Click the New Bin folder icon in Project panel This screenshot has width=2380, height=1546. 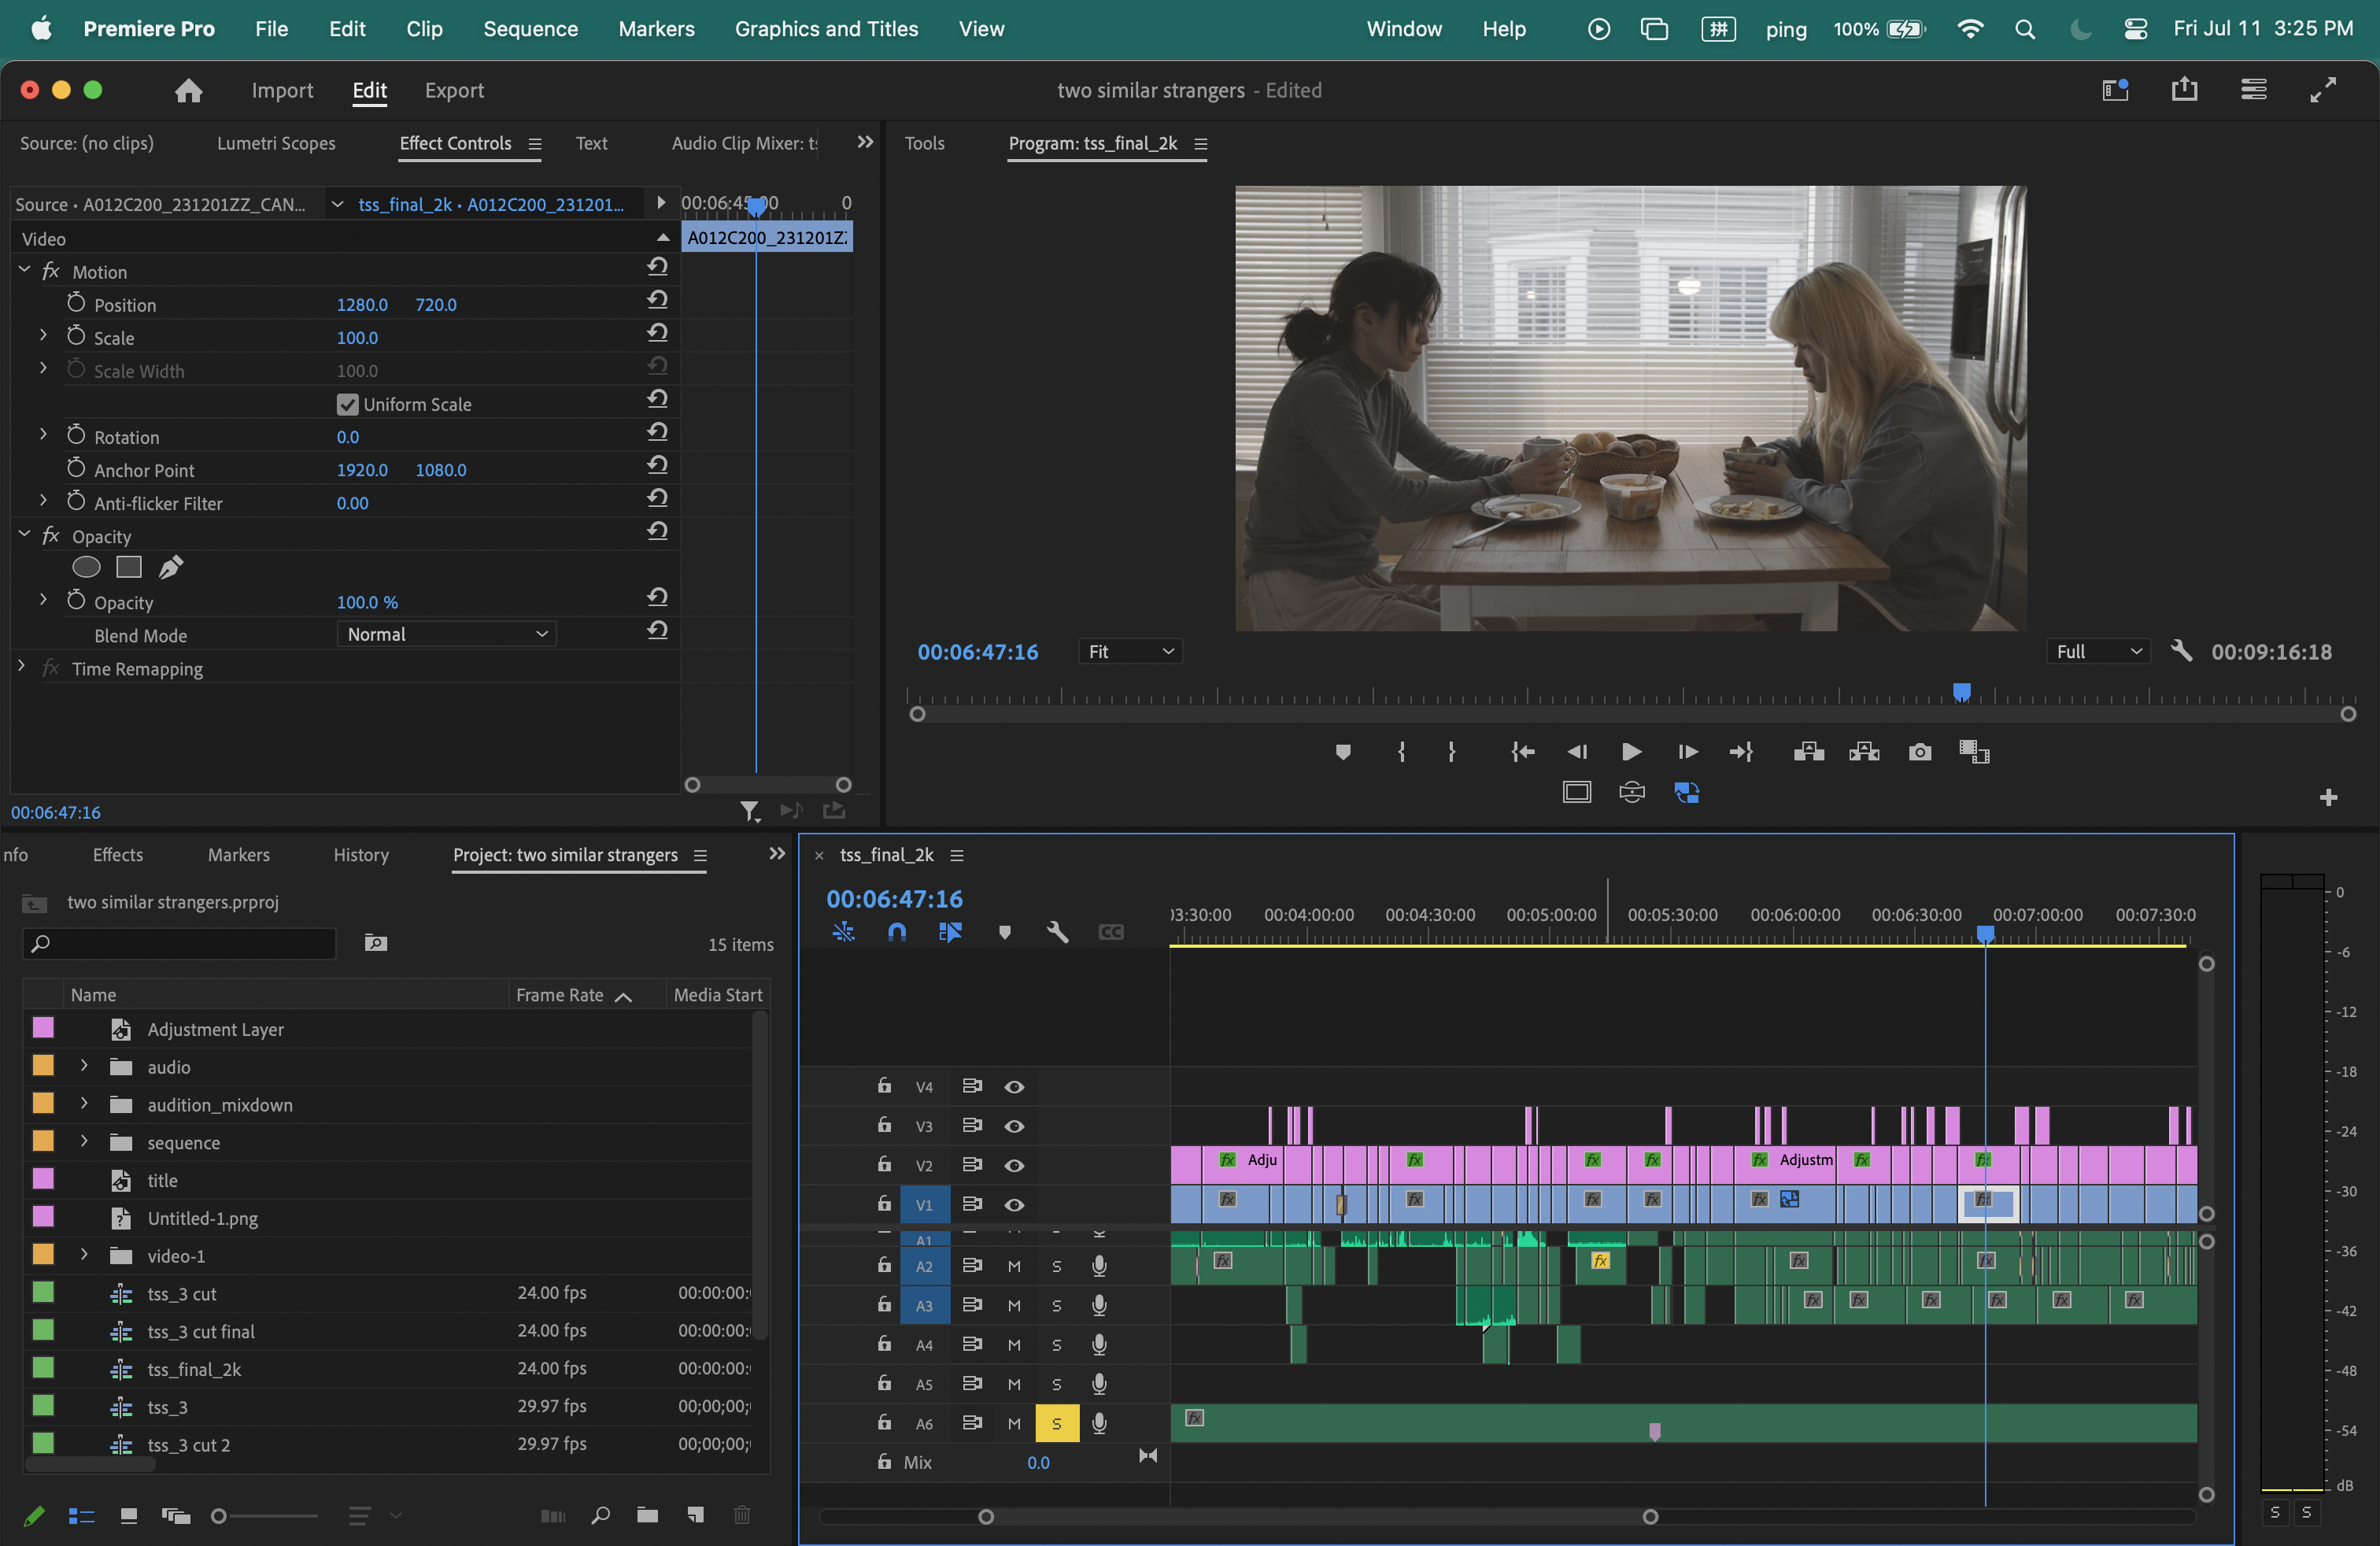[647, 1515]
